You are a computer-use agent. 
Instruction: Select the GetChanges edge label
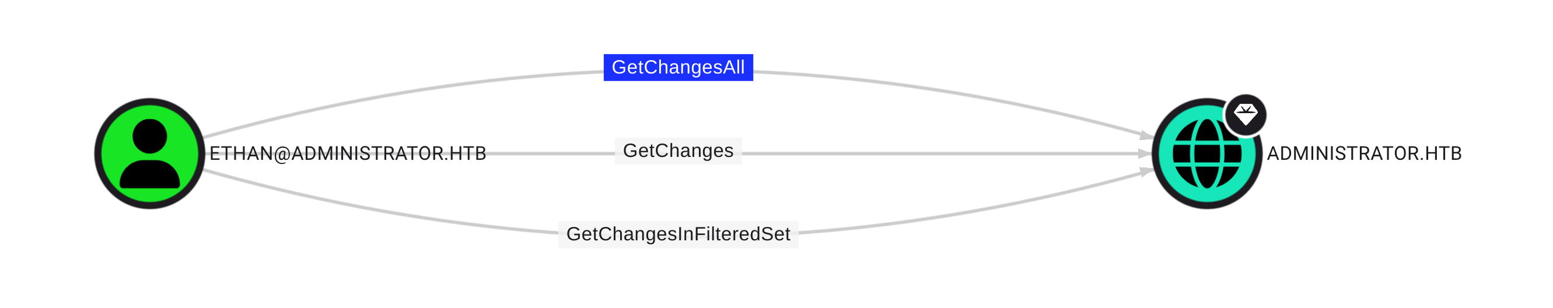[678, 150]
